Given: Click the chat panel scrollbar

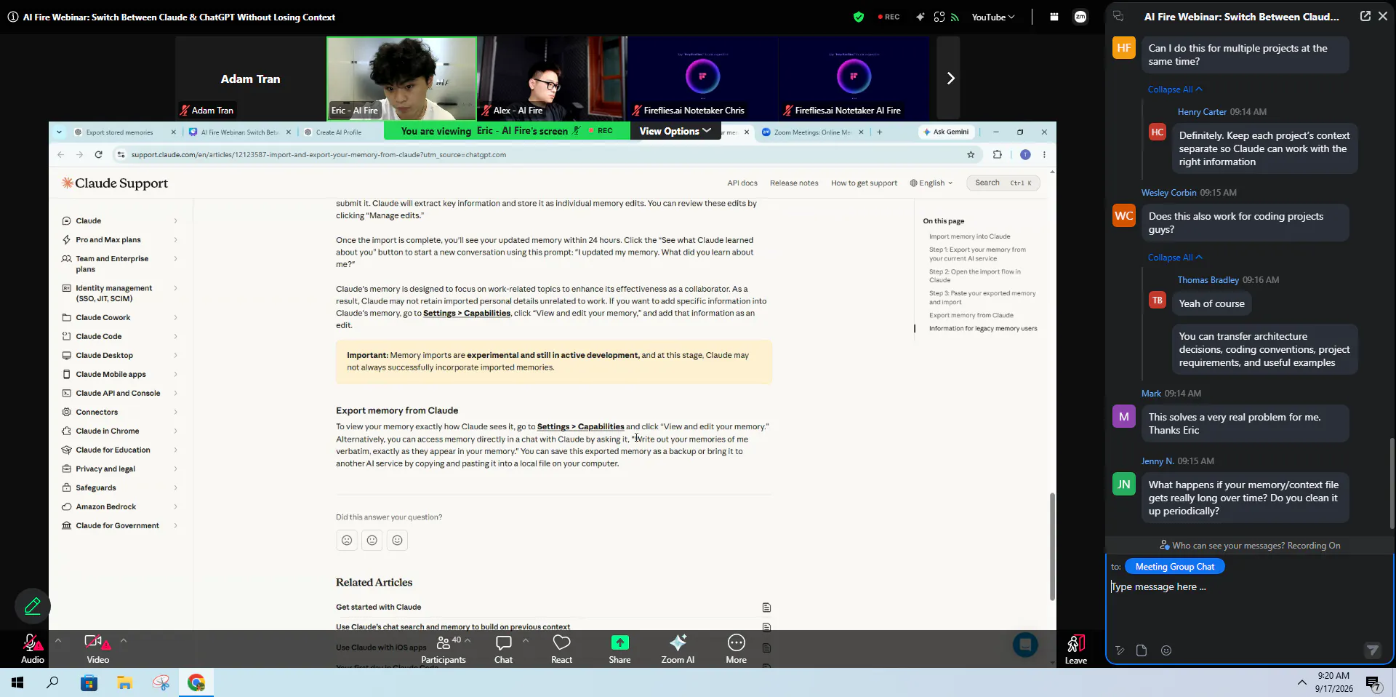Looking at the screenshot, I should click(x=1392, y=482).
